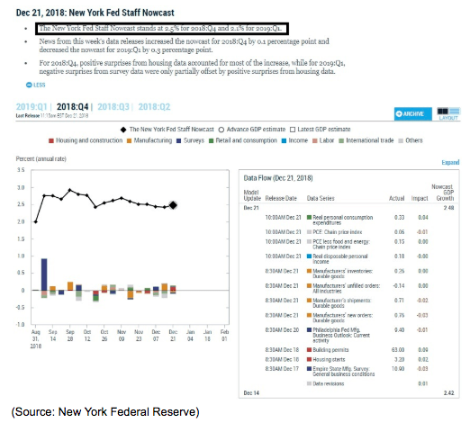Click the tall blue Surveys bar
The height and width of the screenshot is (423, 470).
click(44, 274)
